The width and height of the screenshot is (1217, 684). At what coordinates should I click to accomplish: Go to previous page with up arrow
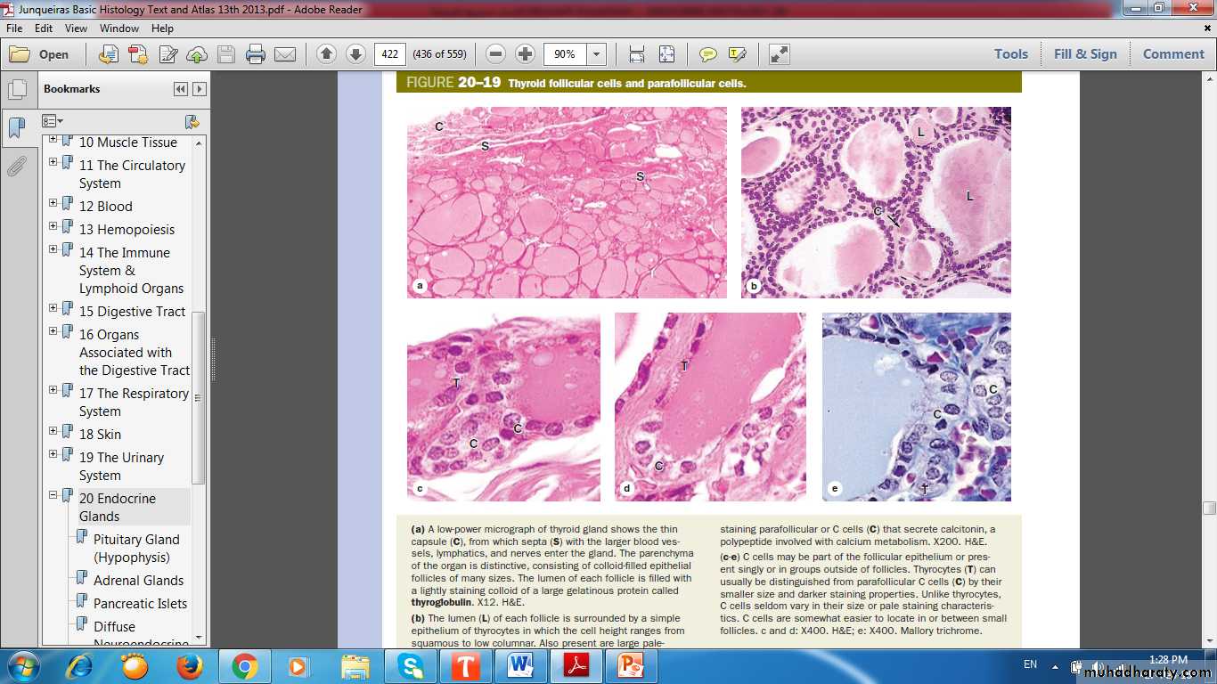point(326,54)
